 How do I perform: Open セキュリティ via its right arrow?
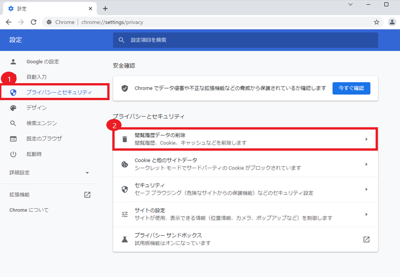click(366, 189)
